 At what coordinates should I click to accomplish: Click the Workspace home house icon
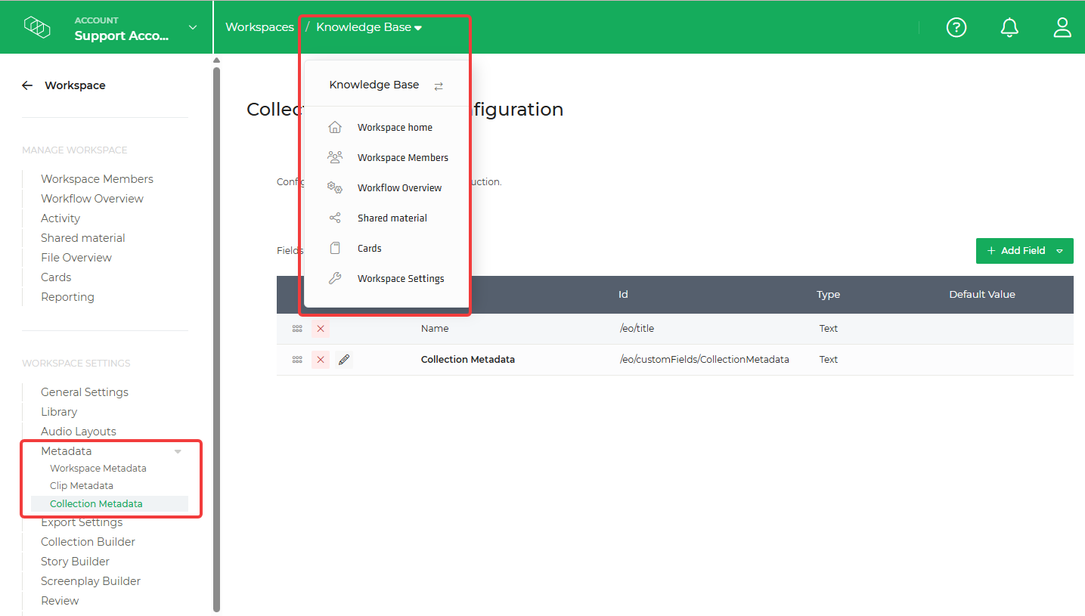point(335,127)
